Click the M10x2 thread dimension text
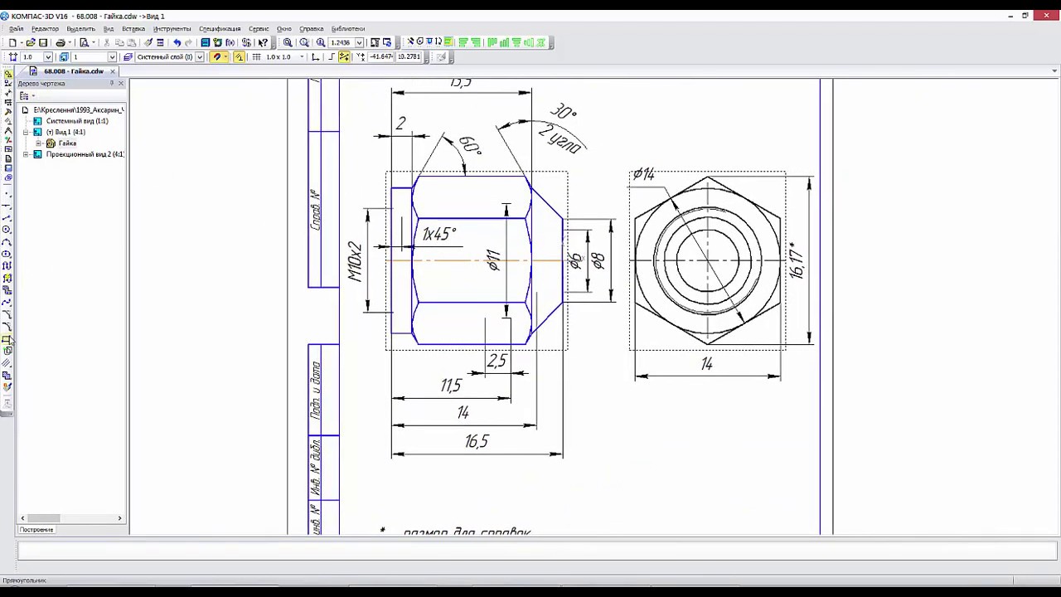Screen dimensions: 1061x597 pyautogui.click(x=355, y=262)
